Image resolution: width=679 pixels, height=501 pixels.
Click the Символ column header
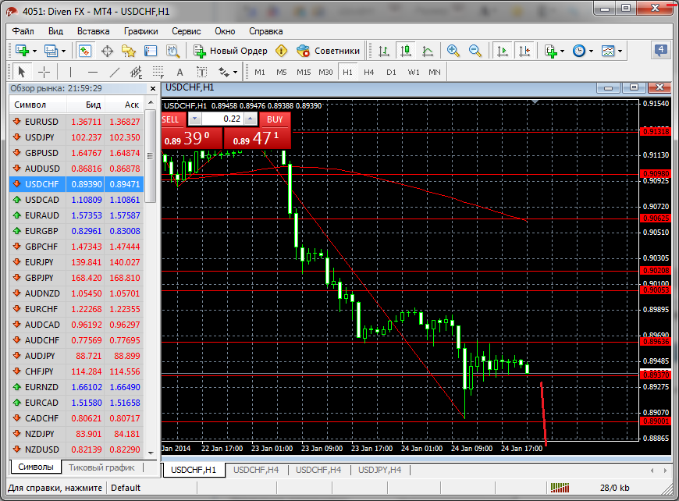tap(38, 105)
